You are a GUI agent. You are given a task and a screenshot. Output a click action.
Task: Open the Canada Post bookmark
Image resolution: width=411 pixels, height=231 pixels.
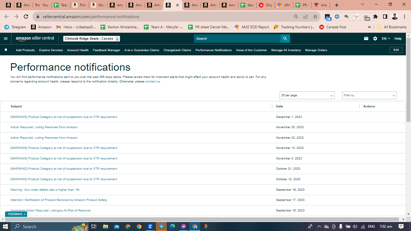point(332,27)
